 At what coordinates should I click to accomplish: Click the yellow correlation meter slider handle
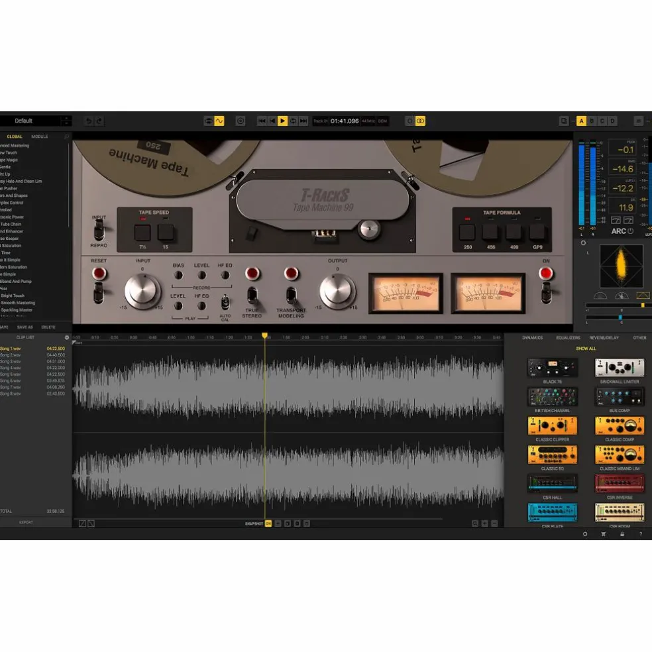click(643, 305)
